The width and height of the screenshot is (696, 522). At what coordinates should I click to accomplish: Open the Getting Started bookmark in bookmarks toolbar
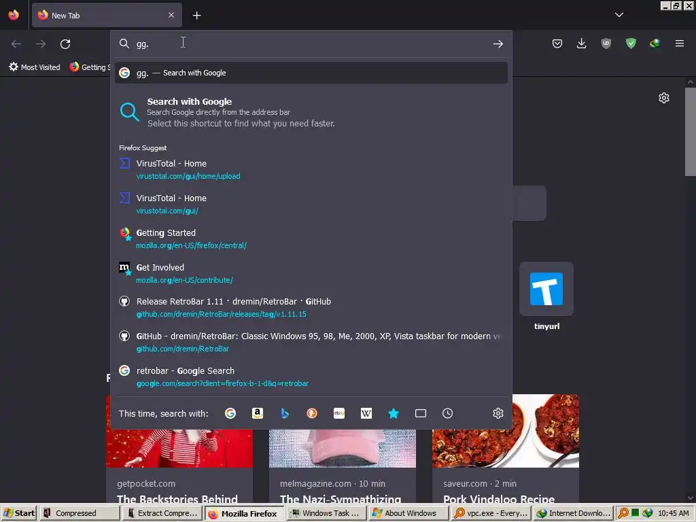pos(90,67)
